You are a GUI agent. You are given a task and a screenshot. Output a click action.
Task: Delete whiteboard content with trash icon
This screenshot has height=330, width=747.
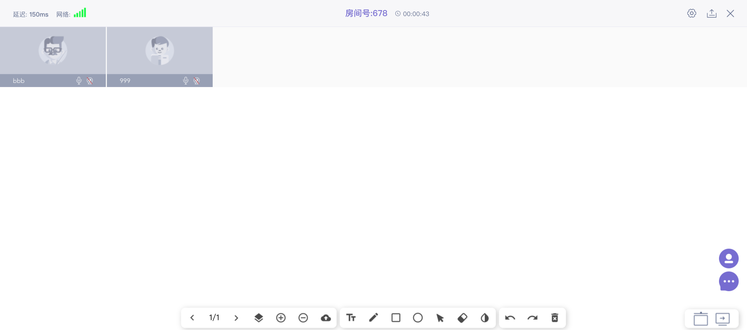pyautogui.click(x=555, y=318)
